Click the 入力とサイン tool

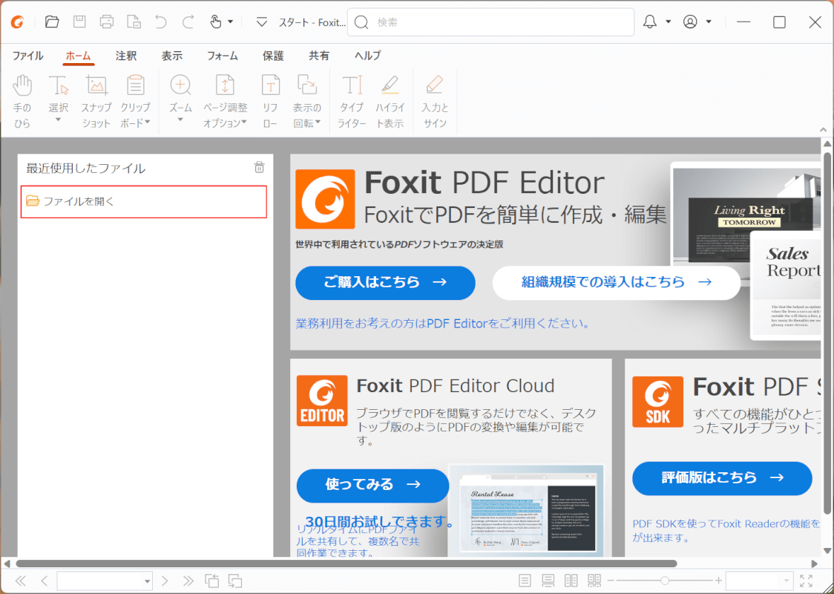click(x=435, y=101)
